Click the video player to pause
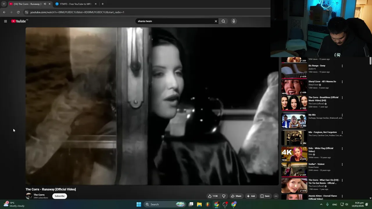The width and height of the screenshot is (372, 209). [152, 106]
